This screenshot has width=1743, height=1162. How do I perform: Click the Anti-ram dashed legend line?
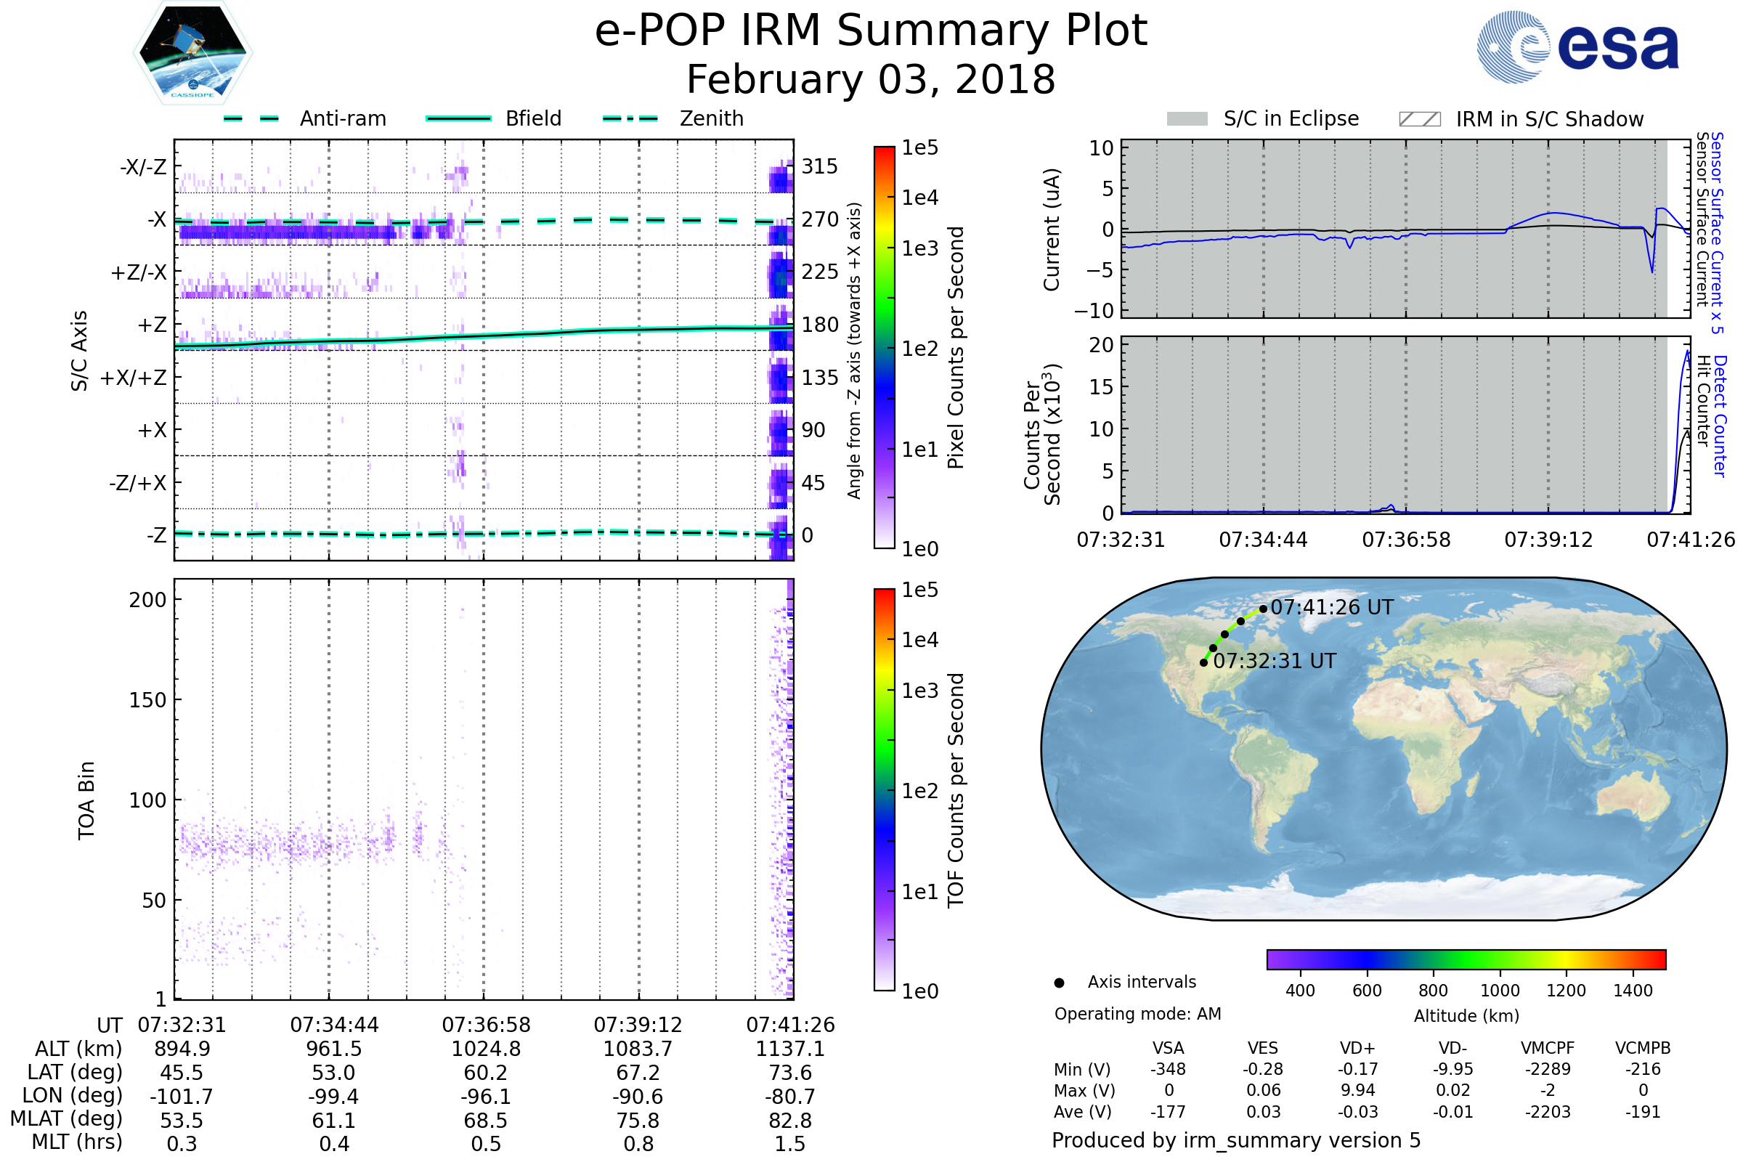click(251, 118)
